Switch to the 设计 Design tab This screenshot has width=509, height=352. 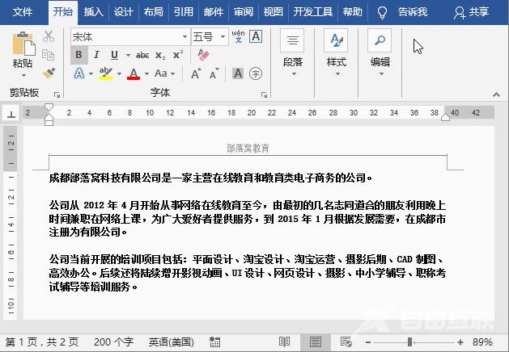point(123,12)
